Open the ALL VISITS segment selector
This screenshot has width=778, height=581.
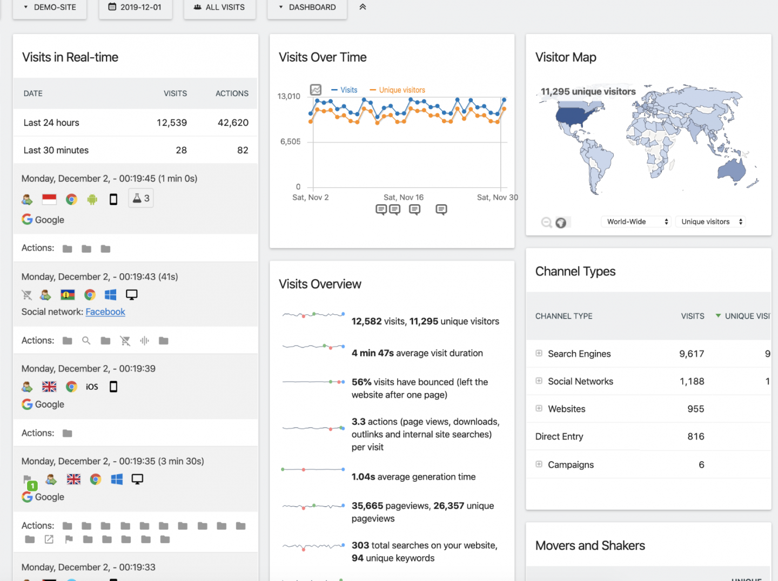[x=219, y=8]
